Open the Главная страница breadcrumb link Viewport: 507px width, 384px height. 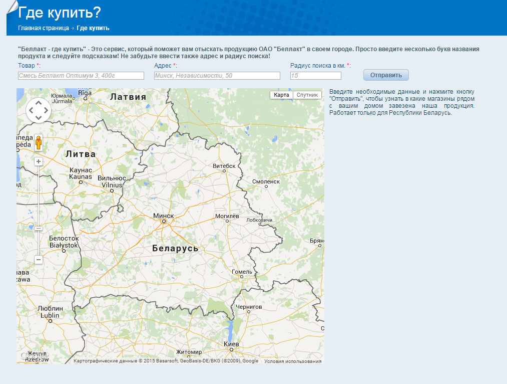[44, 28]
